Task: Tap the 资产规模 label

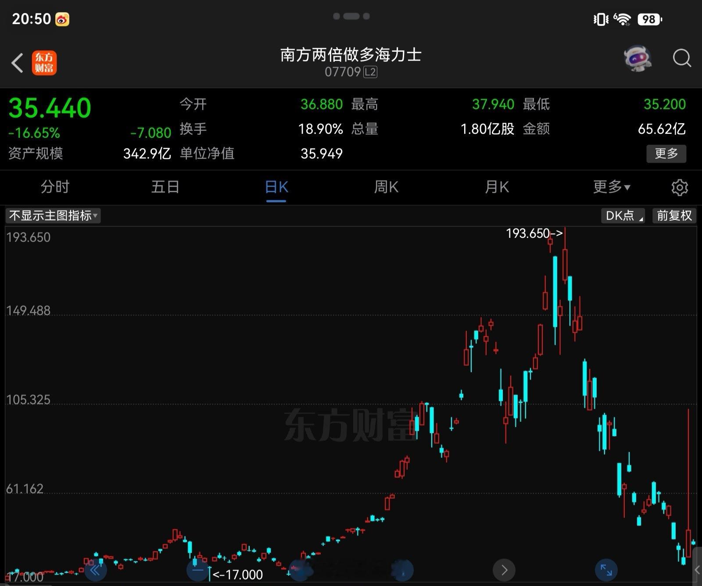Action: 36,154
